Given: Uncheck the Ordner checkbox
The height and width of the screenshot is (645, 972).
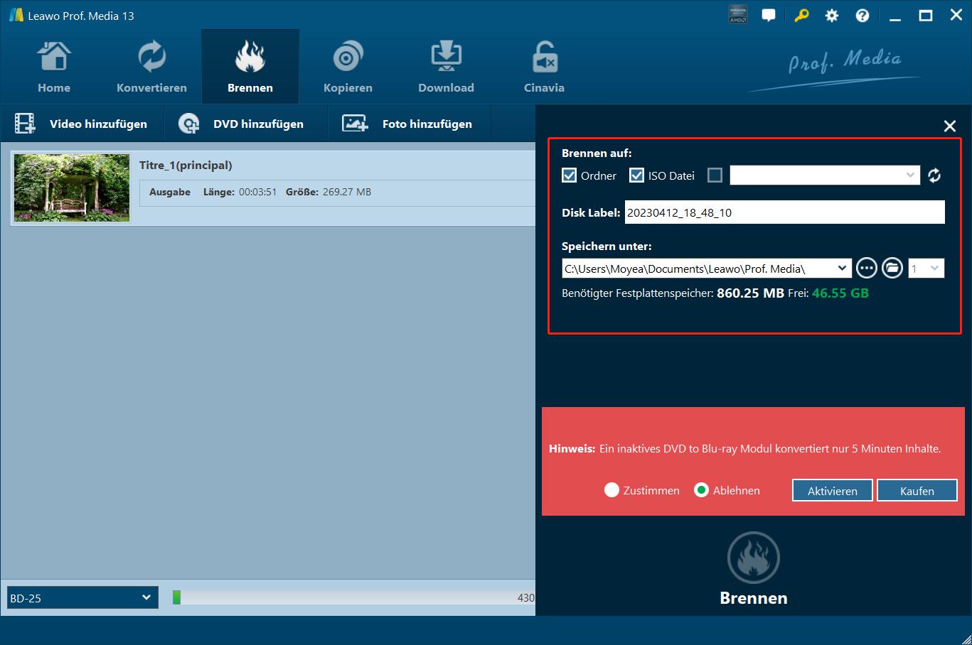Looking at the screenshot, I should point(569,175).
